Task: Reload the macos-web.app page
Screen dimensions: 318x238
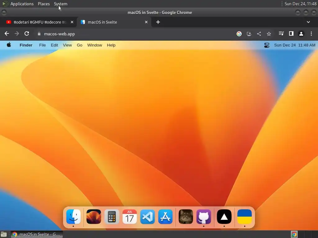Action: (x=27, y=33)
